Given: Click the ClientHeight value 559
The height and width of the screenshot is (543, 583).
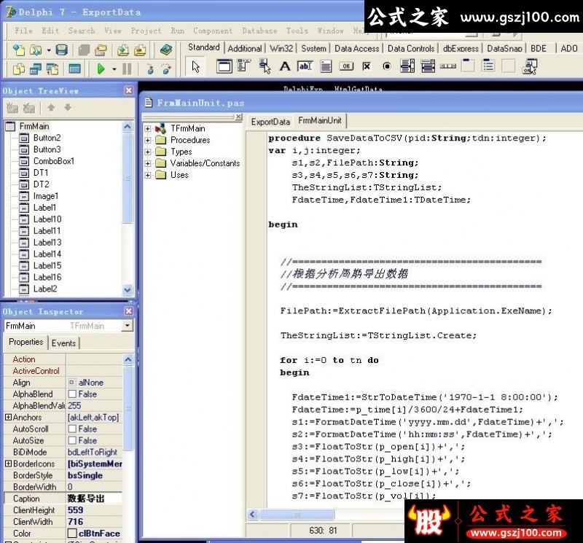Looking at the screenshot, I should click(x=76, y=510).
